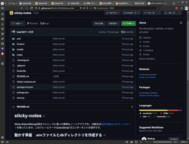Viewport: 189px width, 144px height.
Task: Click red HTML segment of language bar
Action: click(x=173, y=110)
